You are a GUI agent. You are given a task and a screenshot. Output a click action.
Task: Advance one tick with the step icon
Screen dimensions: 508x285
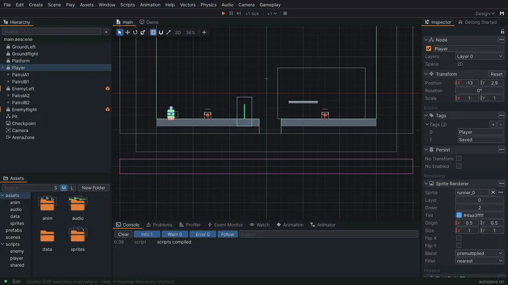pos(239,13)
